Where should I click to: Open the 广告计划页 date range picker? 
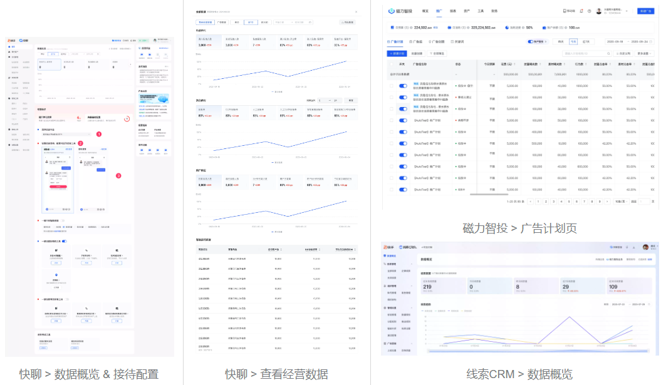click(x=630, y=41)
